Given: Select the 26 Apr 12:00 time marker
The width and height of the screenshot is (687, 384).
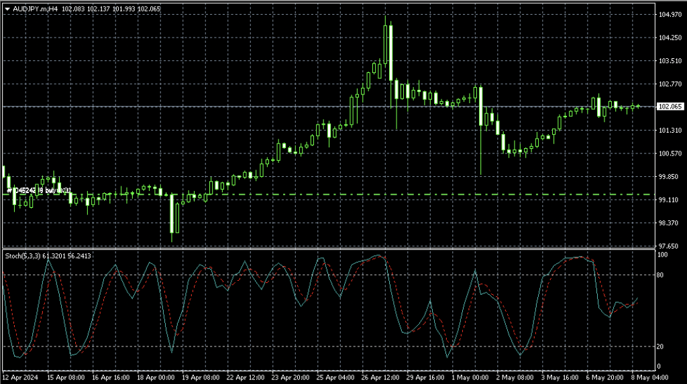Looking at the screenshot, I should point(377,378).
